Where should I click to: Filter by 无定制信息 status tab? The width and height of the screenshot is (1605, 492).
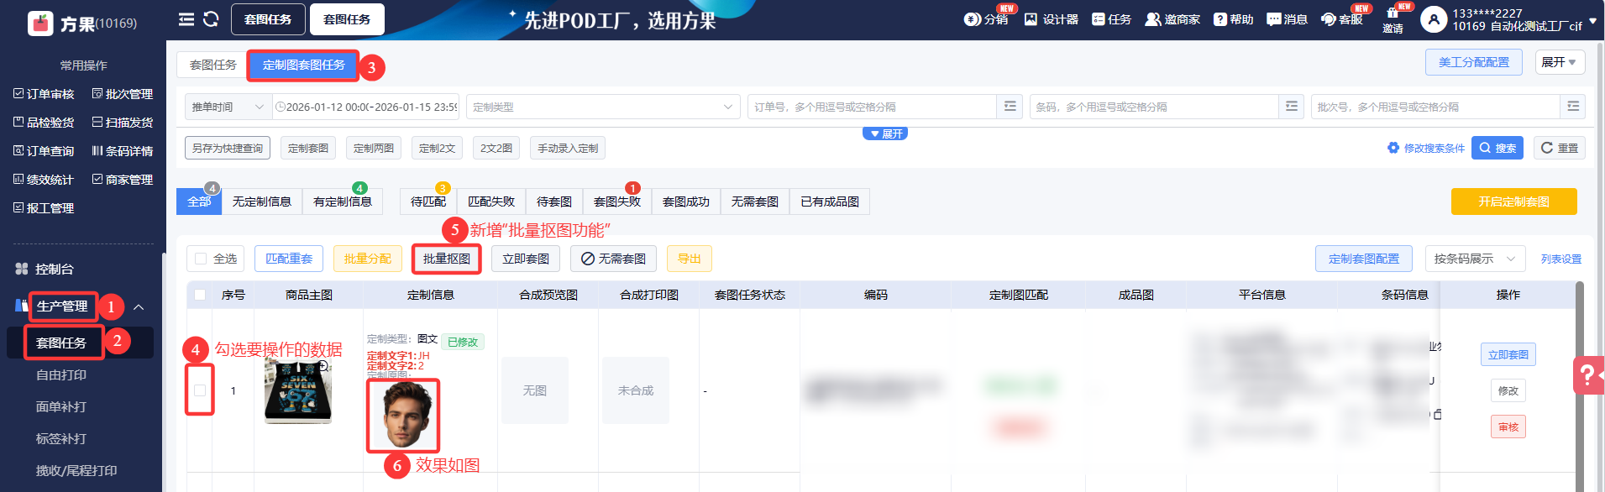point(262,202)
